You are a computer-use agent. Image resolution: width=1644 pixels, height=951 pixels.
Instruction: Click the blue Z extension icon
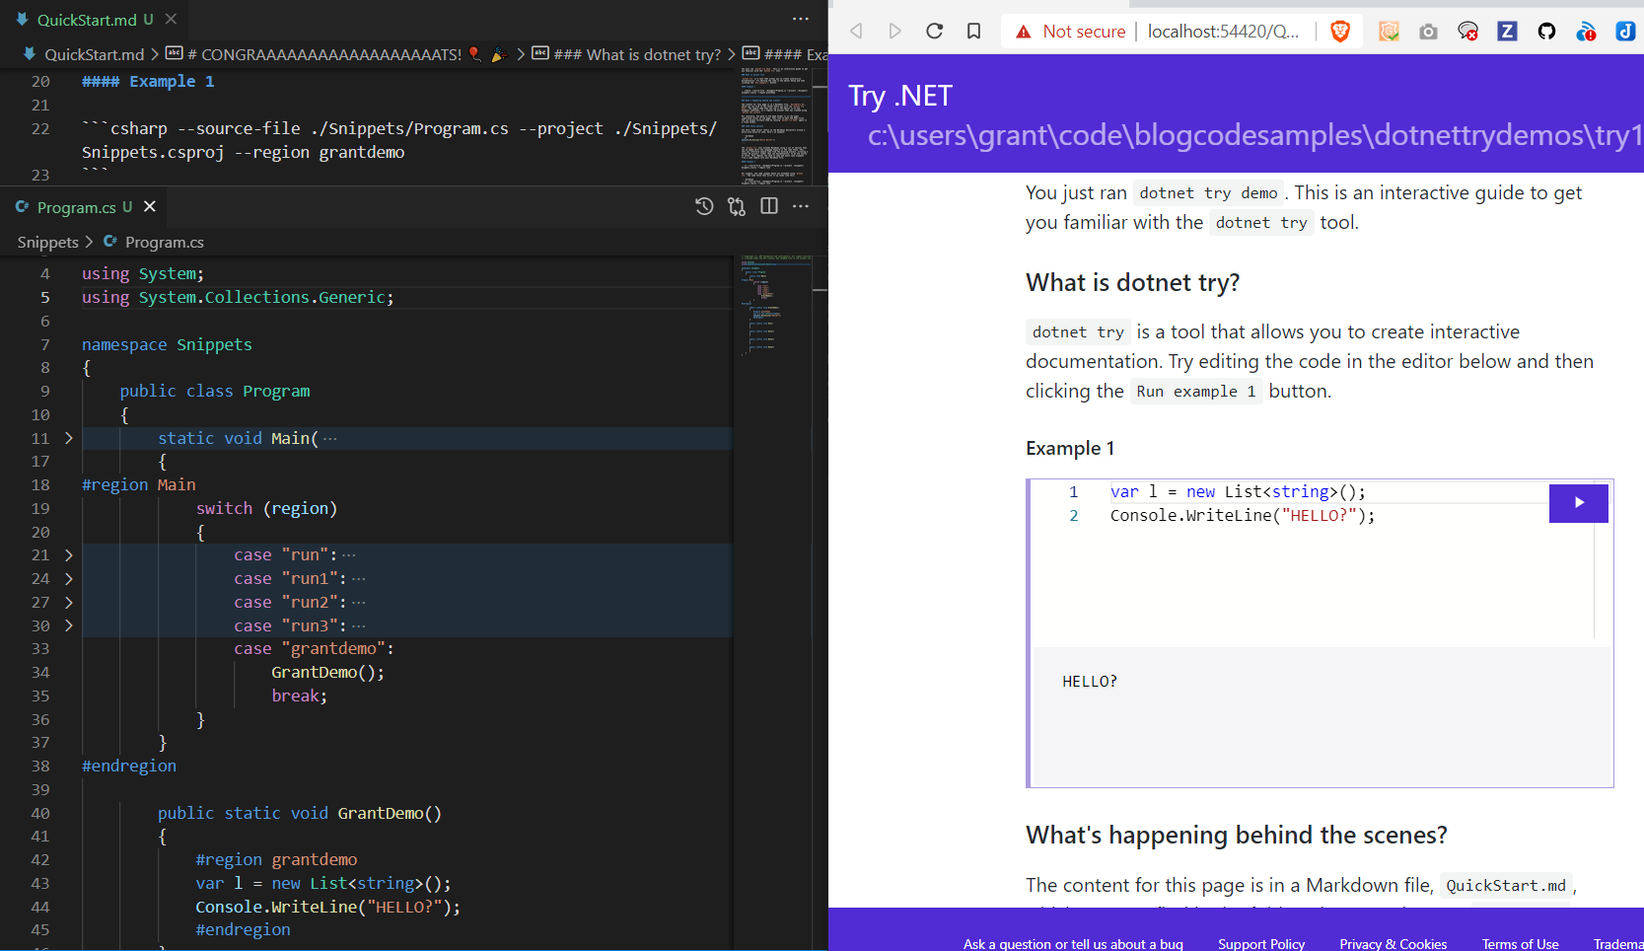coord(1507,32)
